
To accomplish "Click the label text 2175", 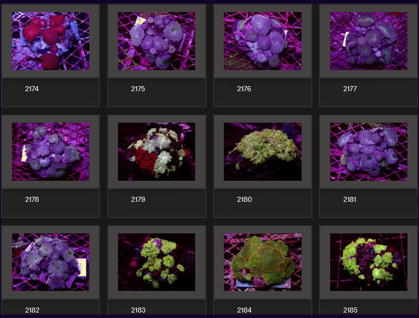I will pyautogui.click(x=138, y=89).
